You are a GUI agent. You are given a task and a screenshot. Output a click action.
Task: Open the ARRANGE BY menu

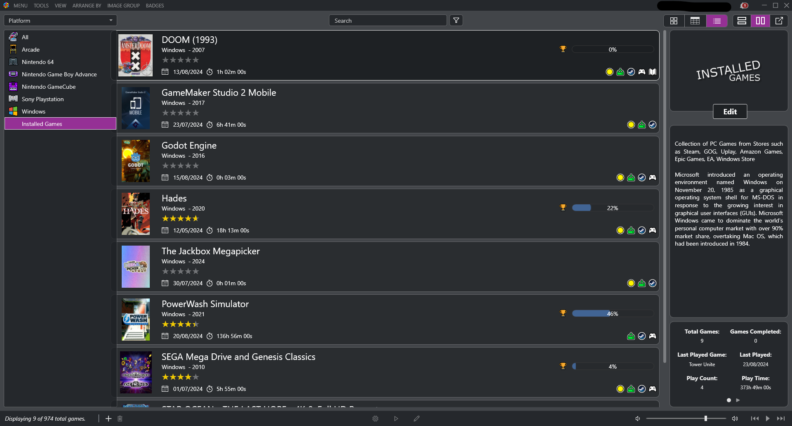pos(87,5)
